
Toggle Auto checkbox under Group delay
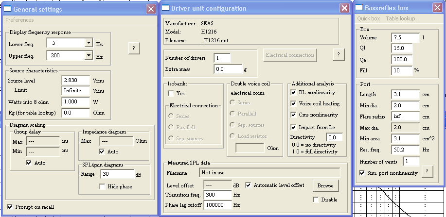[29, 163]
